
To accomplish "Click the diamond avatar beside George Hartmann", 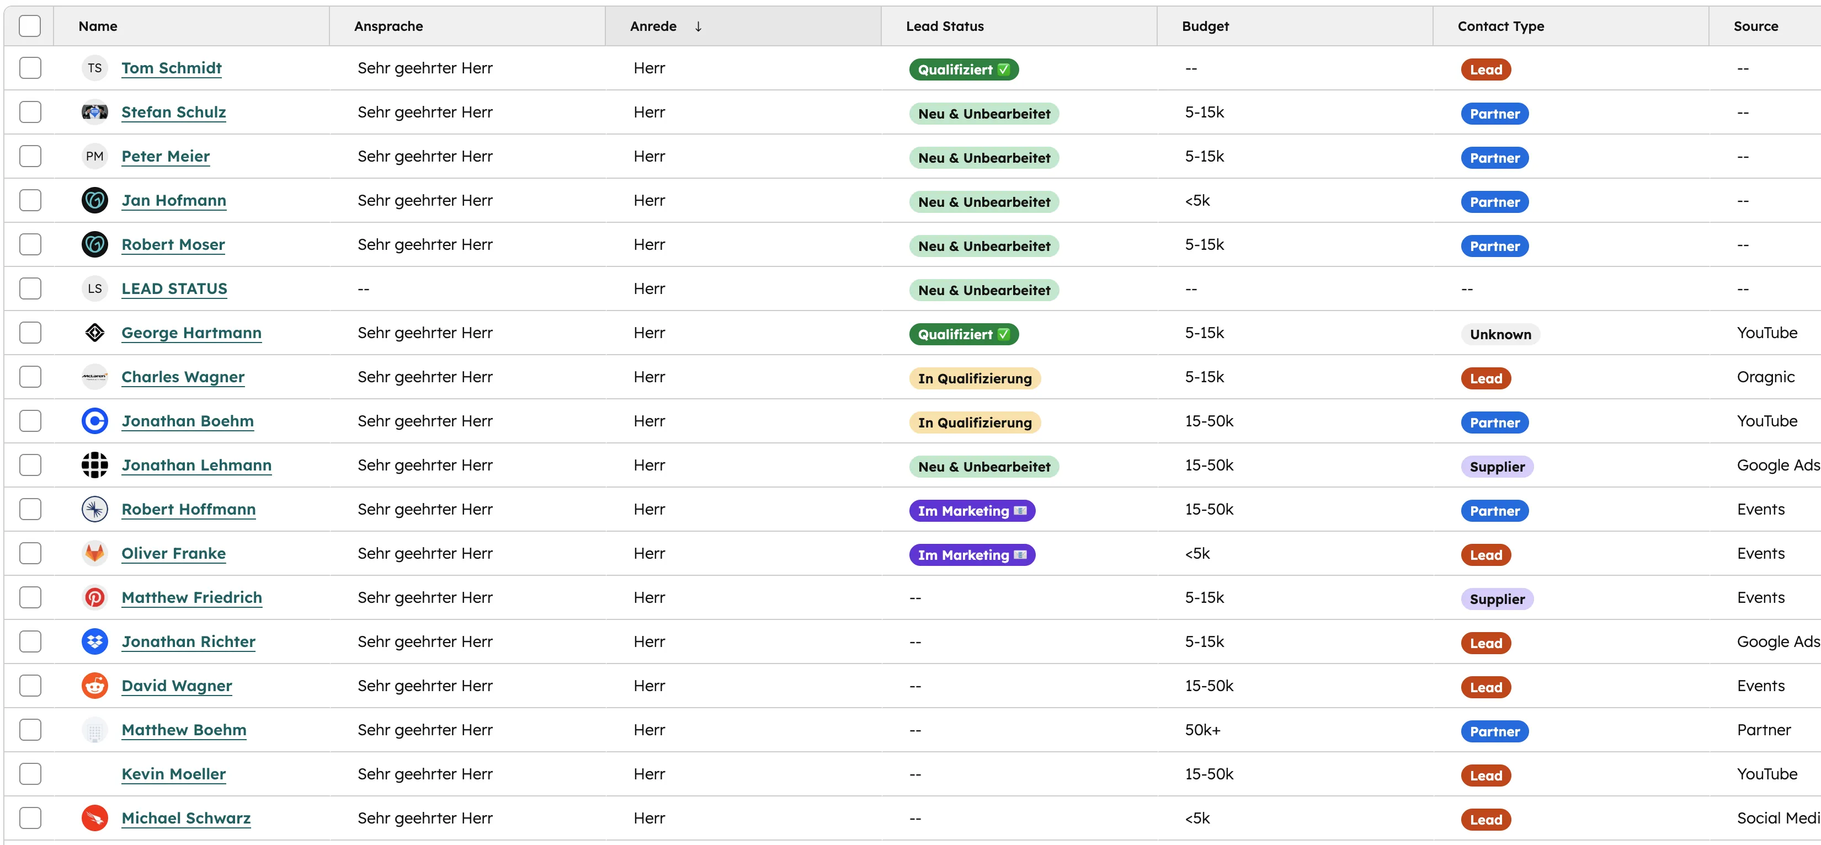I will [x=94, y=332].
